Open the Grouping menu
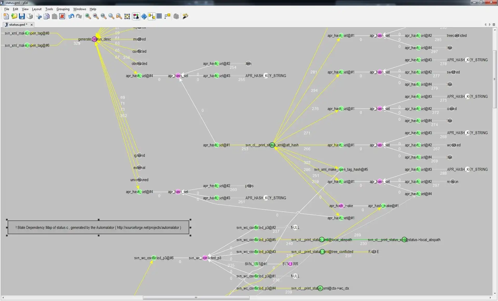The height and width of the screenshot is (301, 498). coord(63,9)
